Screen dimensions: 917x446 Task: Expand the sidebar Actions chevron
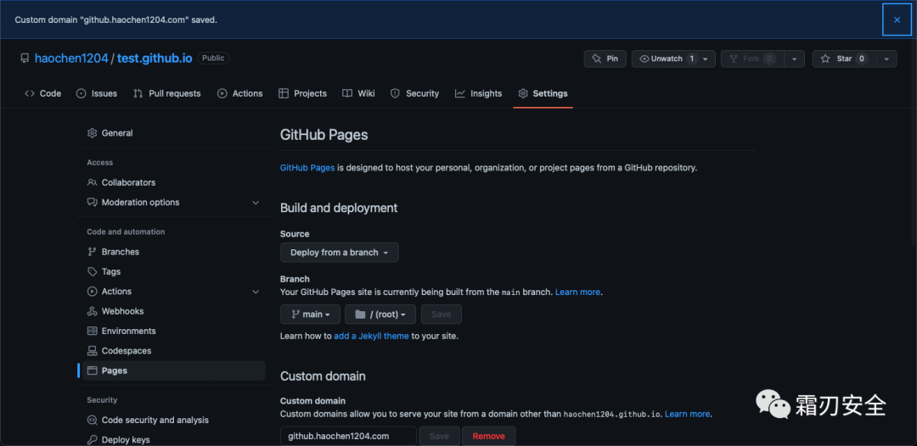[x=256, y=292]
